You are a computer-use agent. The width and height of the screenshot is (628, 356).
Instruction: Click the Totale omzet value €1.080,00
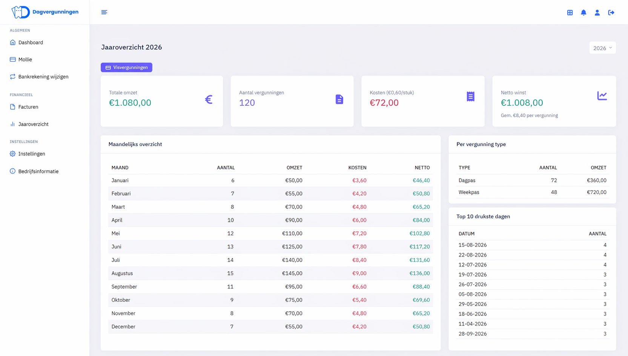(x=130, y=102)
